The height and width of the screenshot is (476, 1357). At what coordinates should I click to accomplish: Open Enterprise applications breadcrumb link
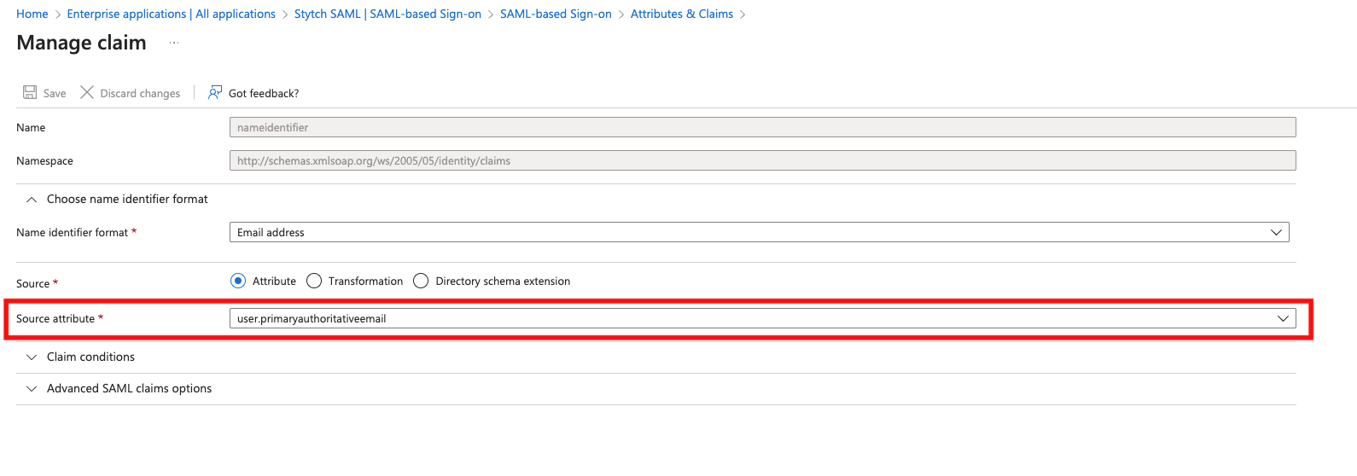[171, 14]
